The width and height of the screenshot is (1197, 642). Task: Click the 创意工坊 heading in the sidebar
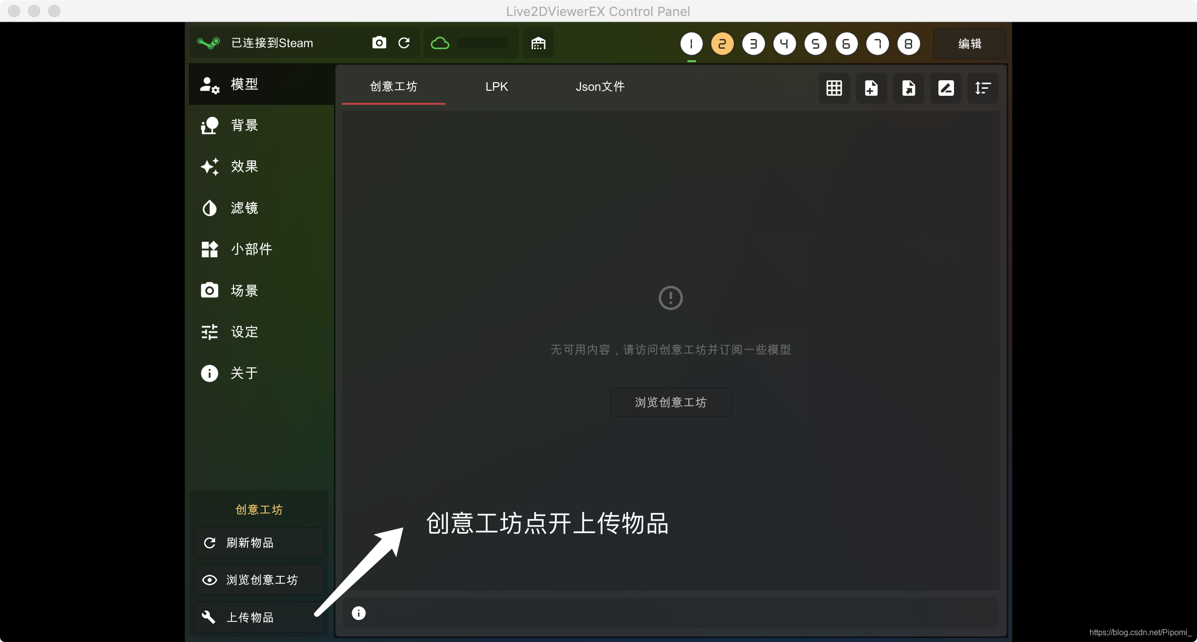[x=259, y=510]
